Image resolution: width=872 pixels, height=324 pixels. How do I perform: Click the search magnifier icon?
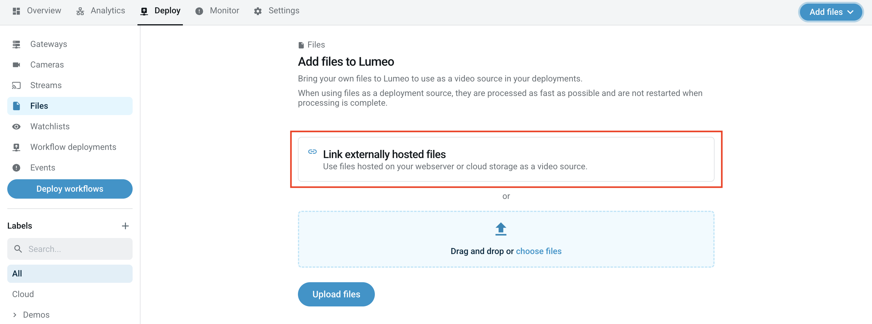click(18, 249)
